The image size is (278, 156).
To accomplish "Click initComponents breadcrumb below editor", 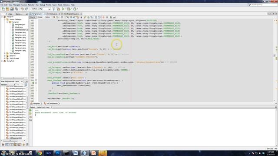I will pos(52,104).
